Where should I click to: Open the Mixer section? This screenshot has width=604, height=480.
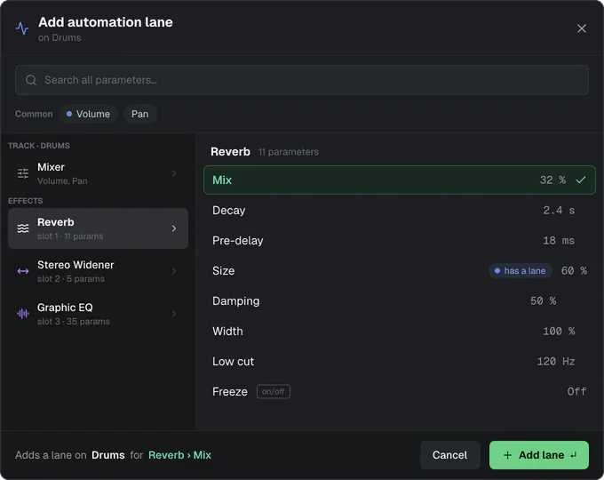pyautogui.click(x=98, y=173)
